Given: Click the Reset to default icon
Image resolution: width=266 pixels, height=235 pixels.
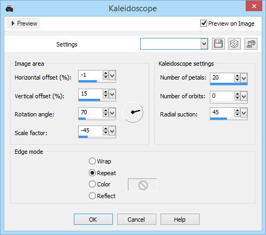Looking at the screenshot, I should tap(251, 44).
